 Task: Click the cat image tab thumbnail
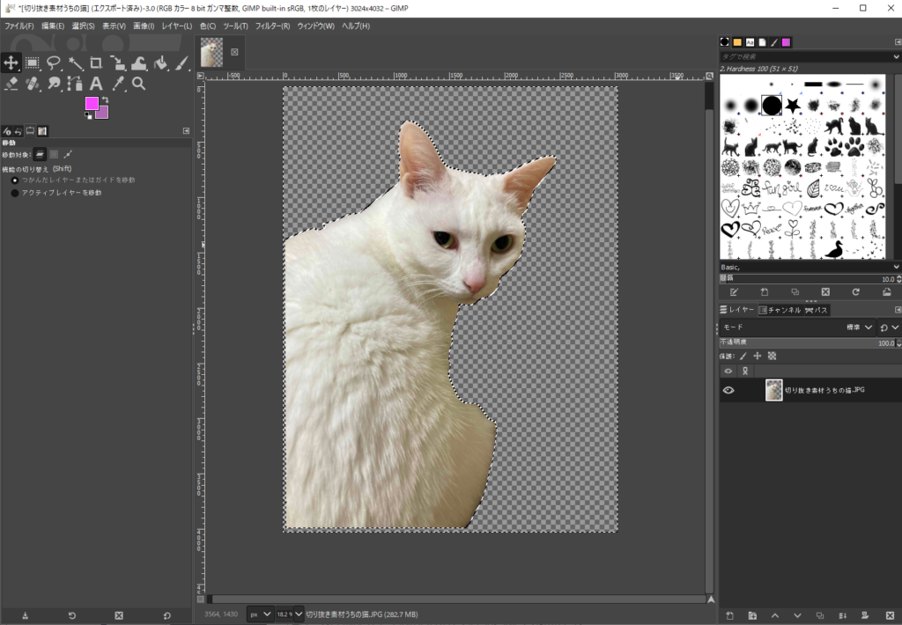(x=211, y=53)
